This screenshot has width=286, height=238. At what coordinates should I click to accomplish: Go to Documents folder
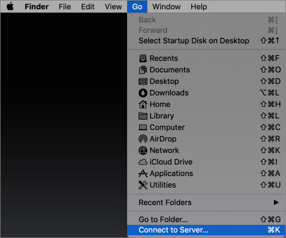point(207,70)
